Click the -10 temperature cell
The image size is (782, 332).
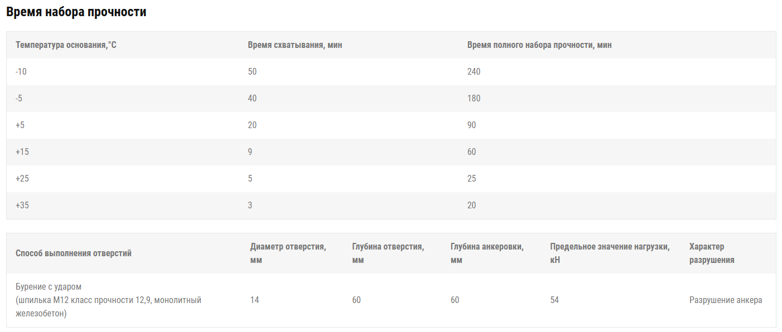tap(21, 72)
